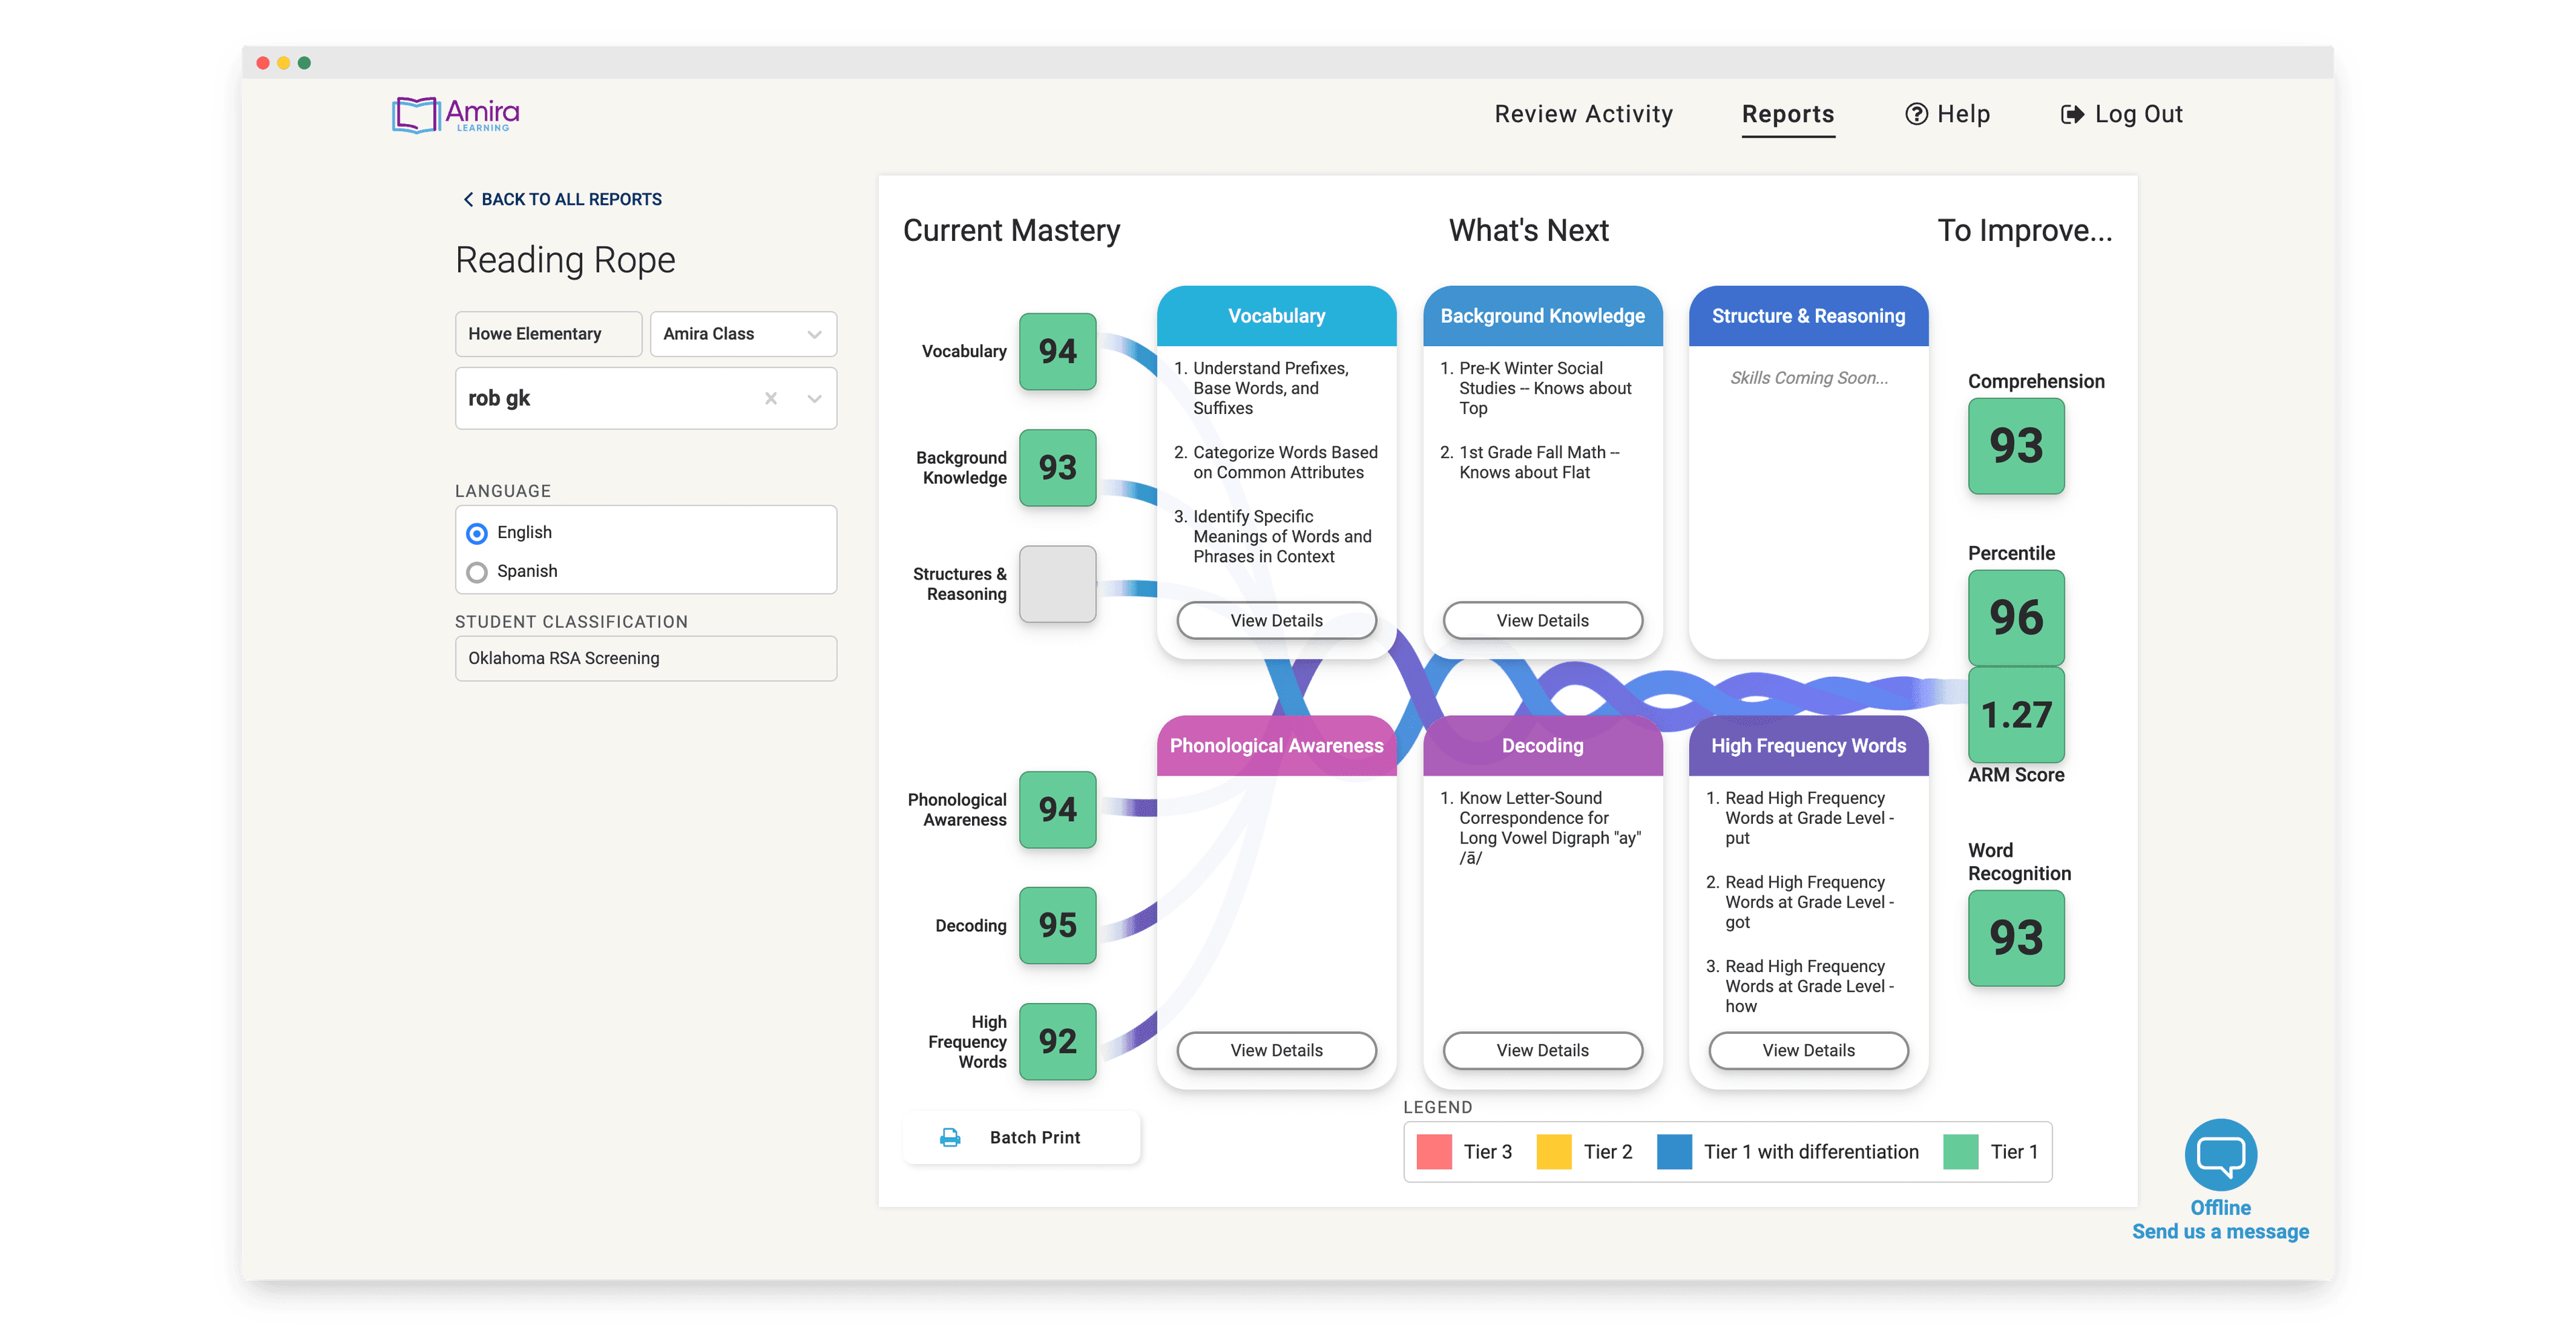This screenshot has width=2576, height=1325.
Task: Click the Decoding card header
Action: point(1542,746)
